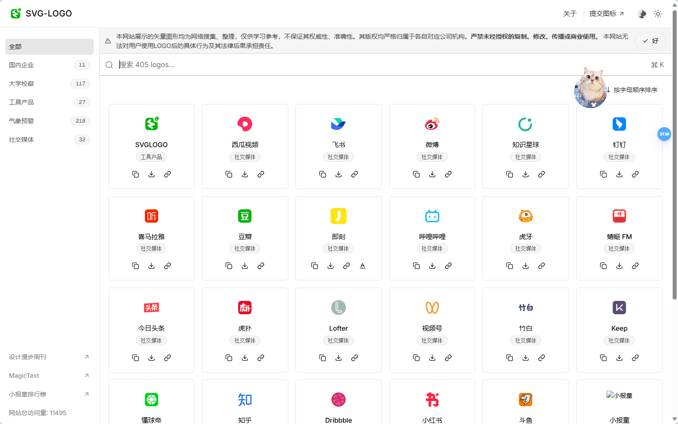Viewport: 678px width, 424px height.
Task: Download the 喜马拉雅 logo
Action: click(x=152, y=266)
